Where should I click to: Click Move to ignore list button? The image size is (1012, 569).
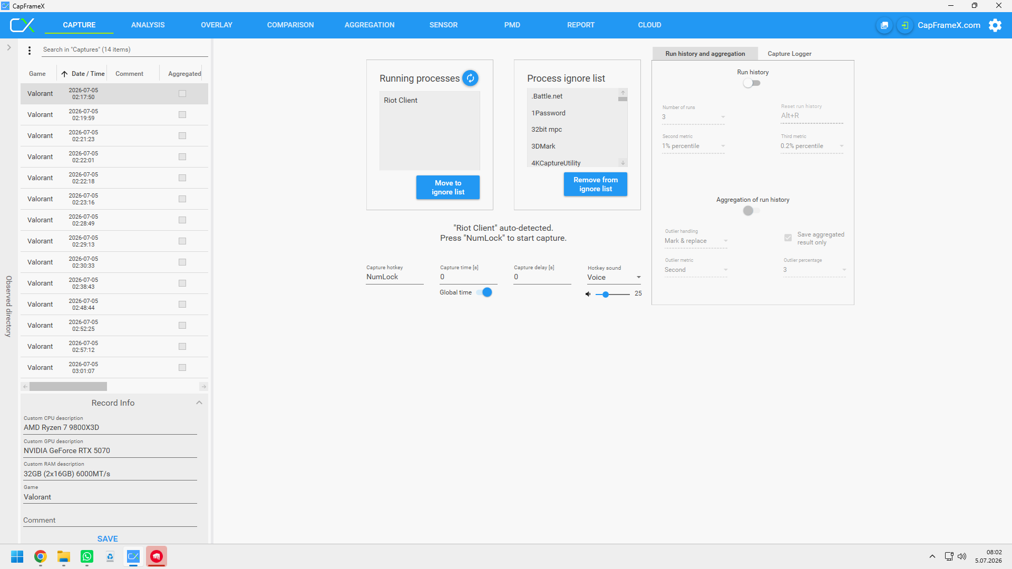448,188
